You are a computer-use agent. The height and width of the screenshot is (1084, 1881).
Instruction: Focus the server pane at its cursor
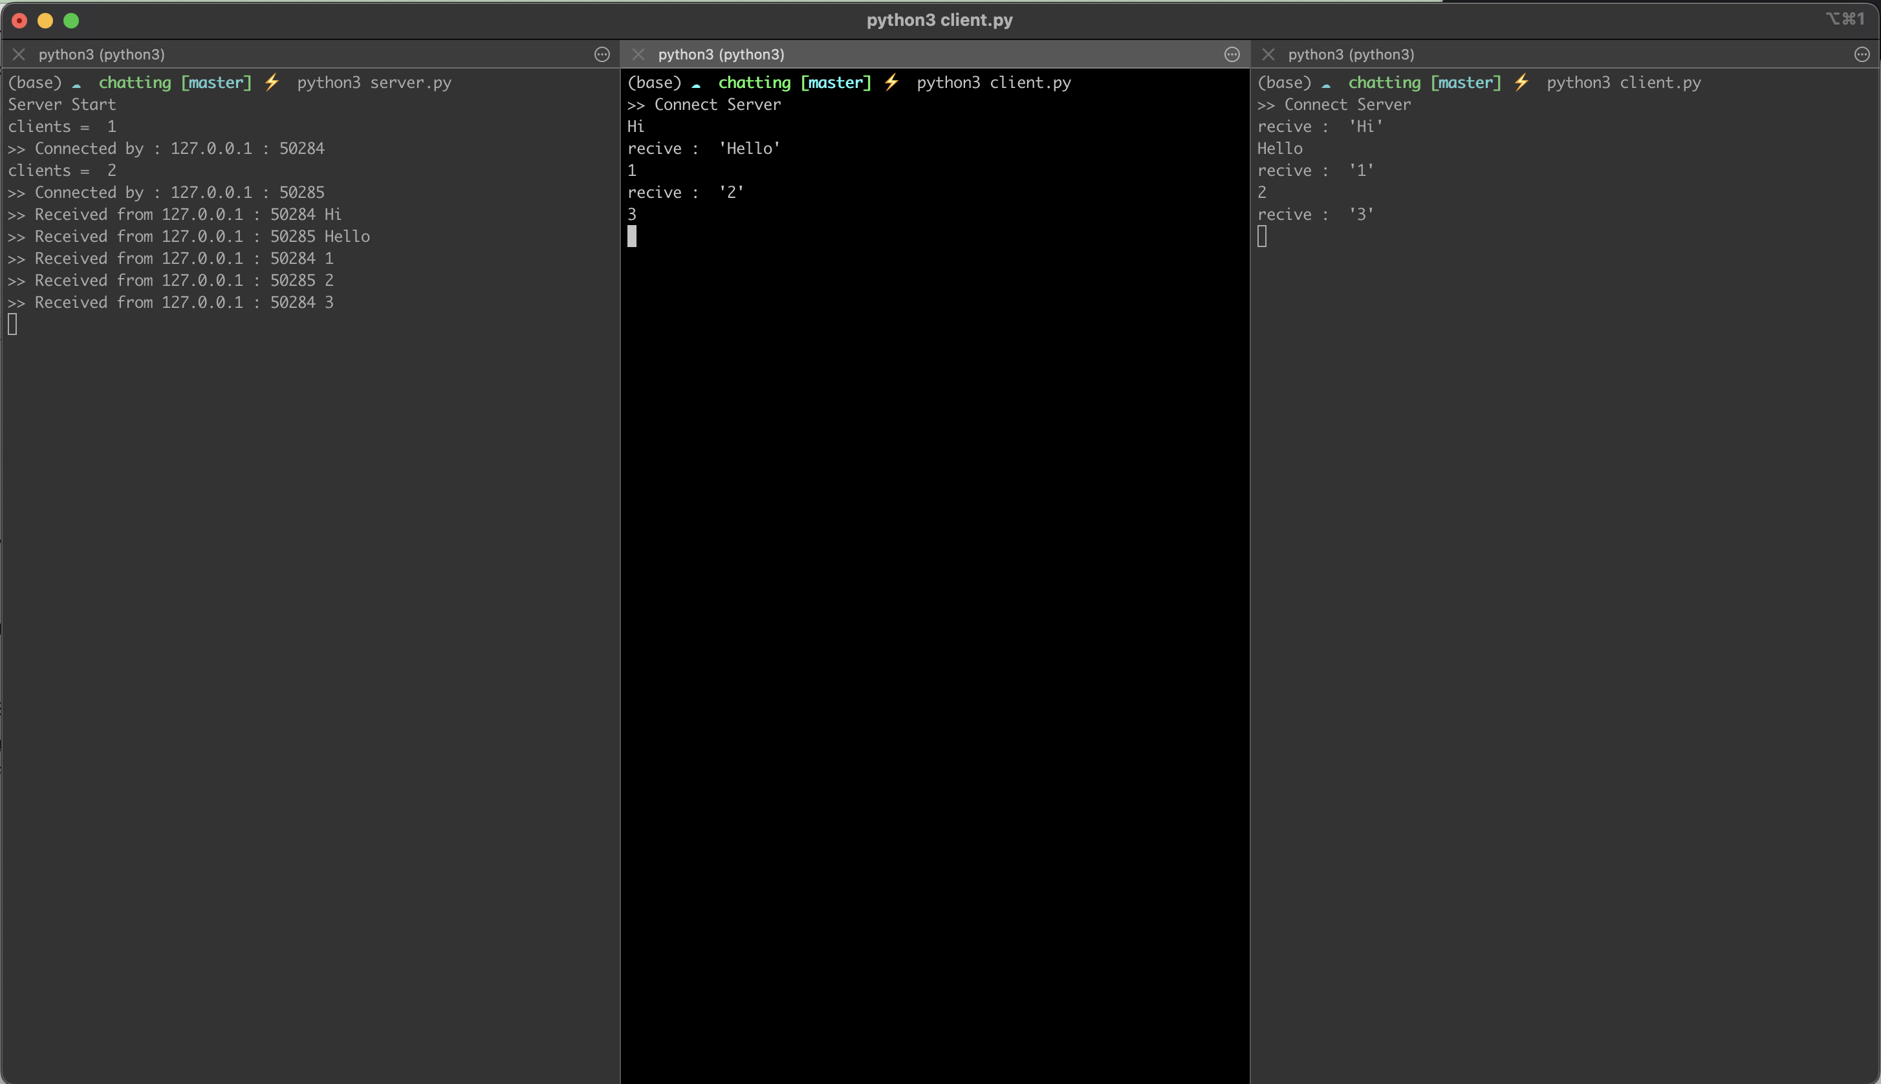(x=13, y=324)
